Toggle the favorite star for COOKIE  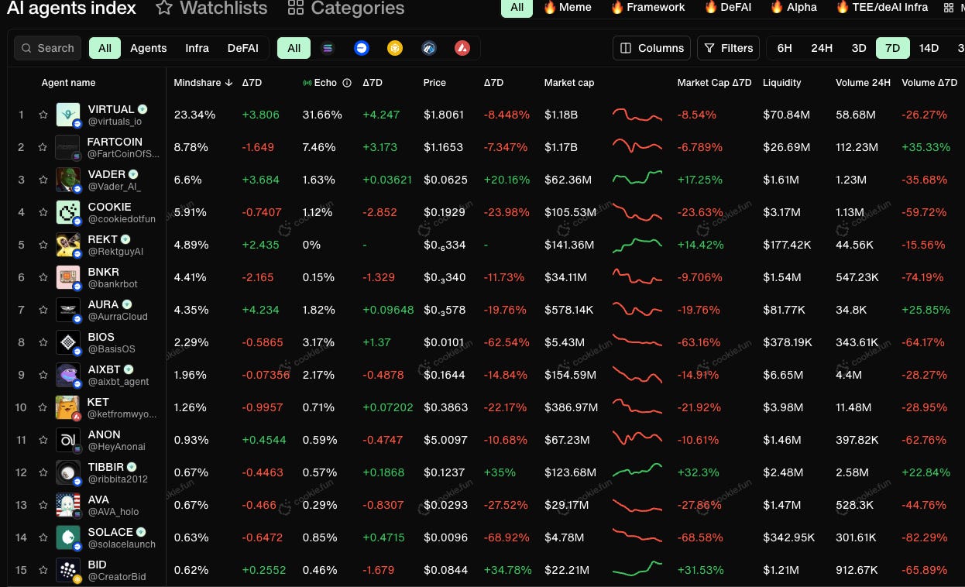coord(43,212)
